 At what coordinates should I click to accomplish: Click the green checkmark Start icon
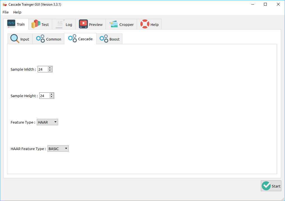(x=266, y=186)
